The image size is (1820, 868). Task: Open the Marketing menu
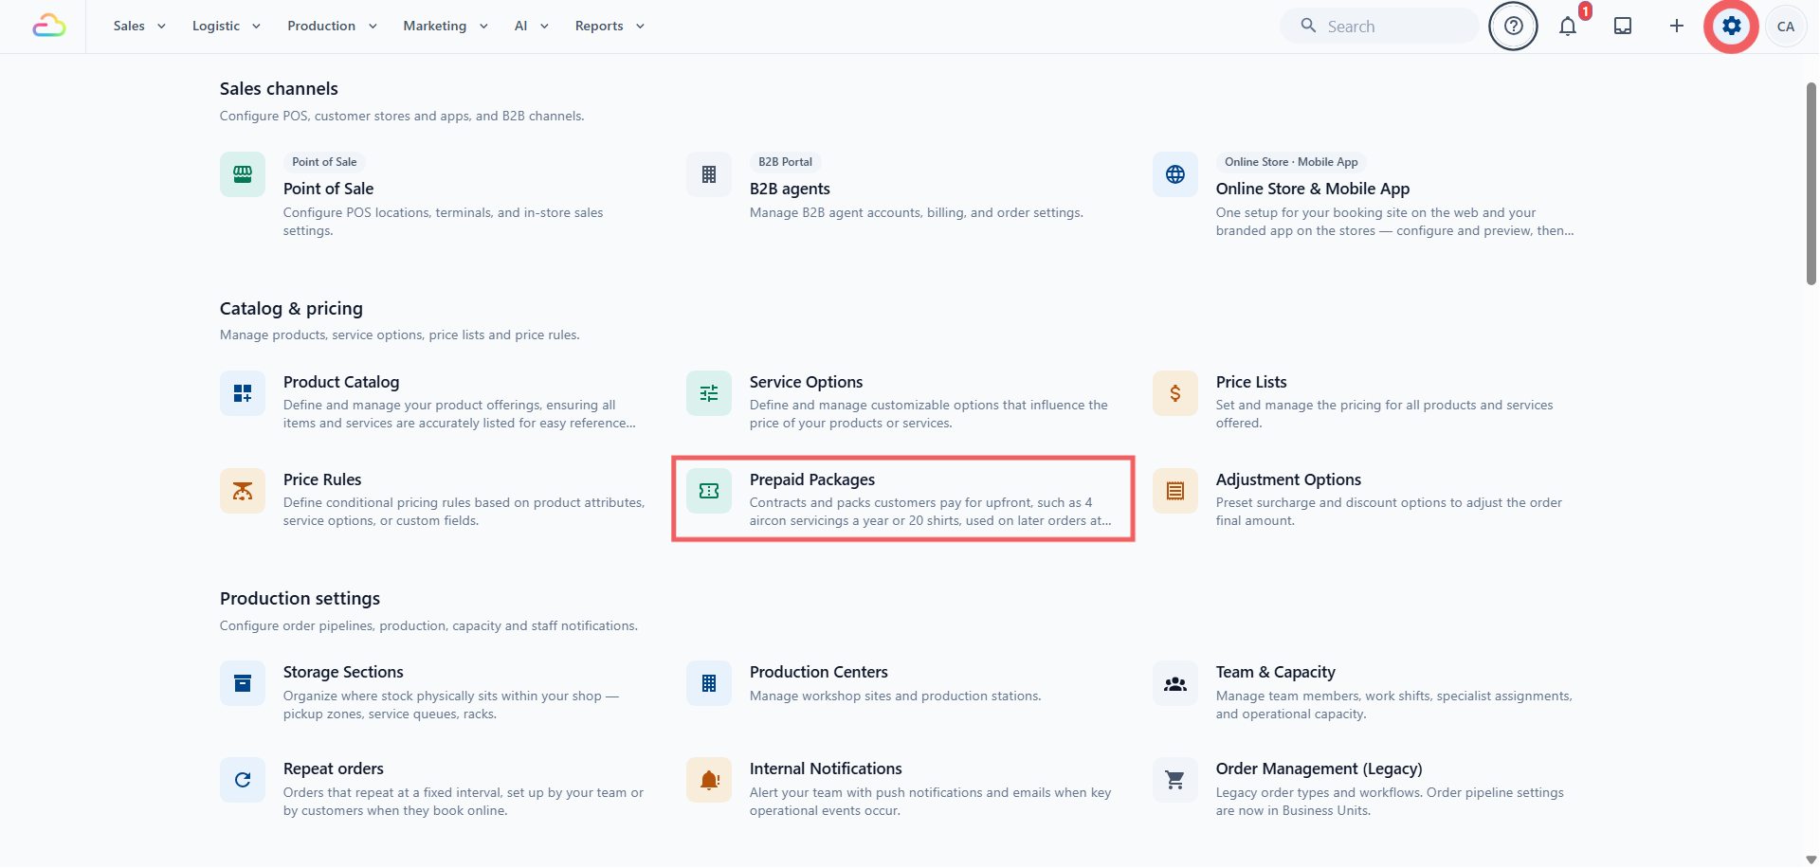446,27
